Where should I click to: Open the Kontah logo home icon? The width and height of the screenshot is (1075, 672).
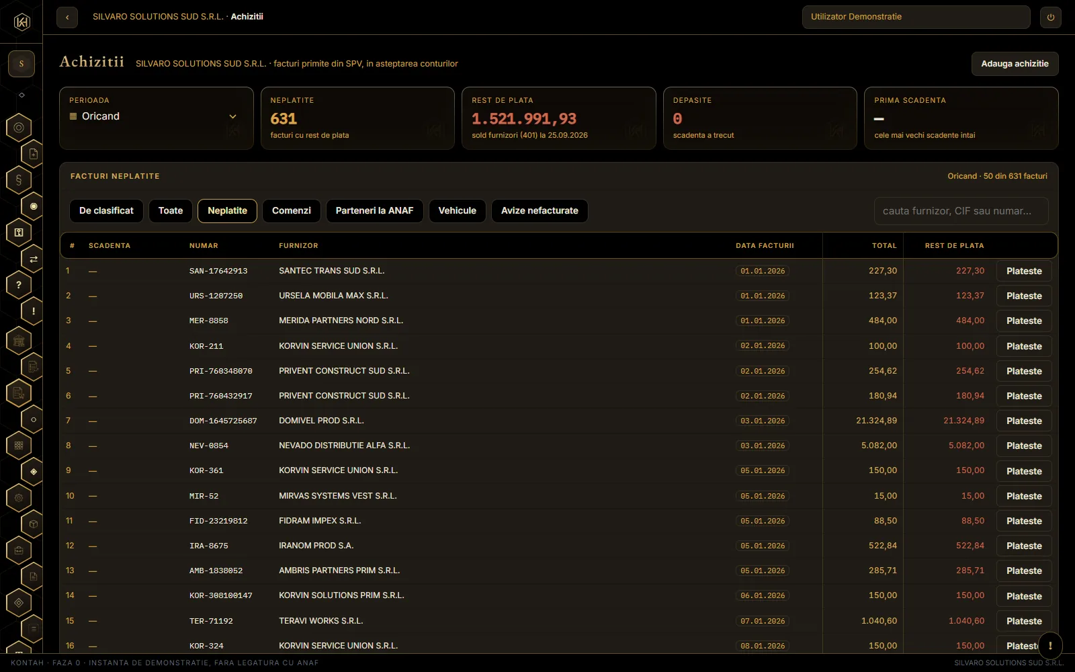21,22
